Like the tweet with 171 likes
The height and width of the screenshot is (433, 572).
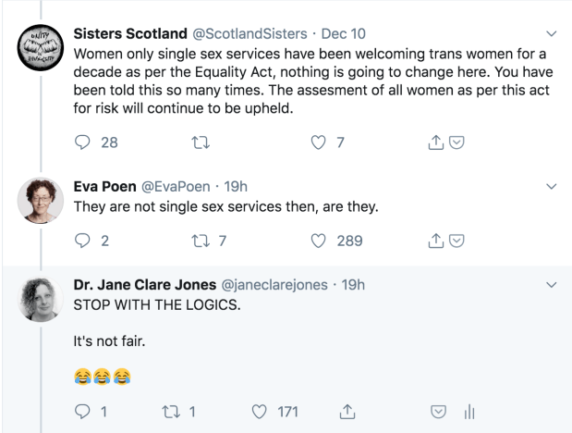click(x=260, y=410)
